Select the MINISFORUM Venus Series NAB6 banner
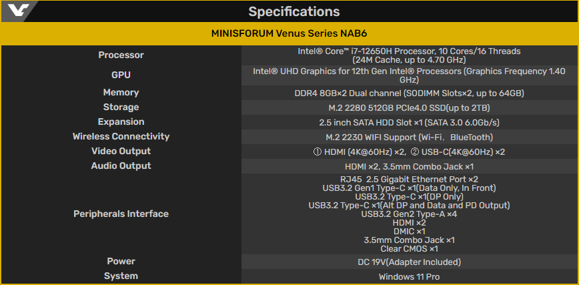The height and width of the screenshot is (285, 579). coord(289,33)
